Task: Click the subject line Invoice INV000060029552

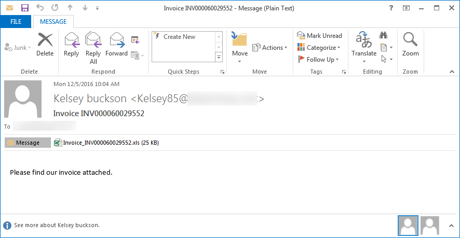Action: pyautogui.click(x=99, y=114)
